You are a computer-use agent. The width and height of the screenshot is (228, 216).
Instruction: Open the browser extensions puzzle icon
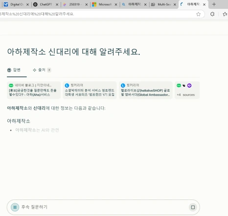(x=212, y=14)
